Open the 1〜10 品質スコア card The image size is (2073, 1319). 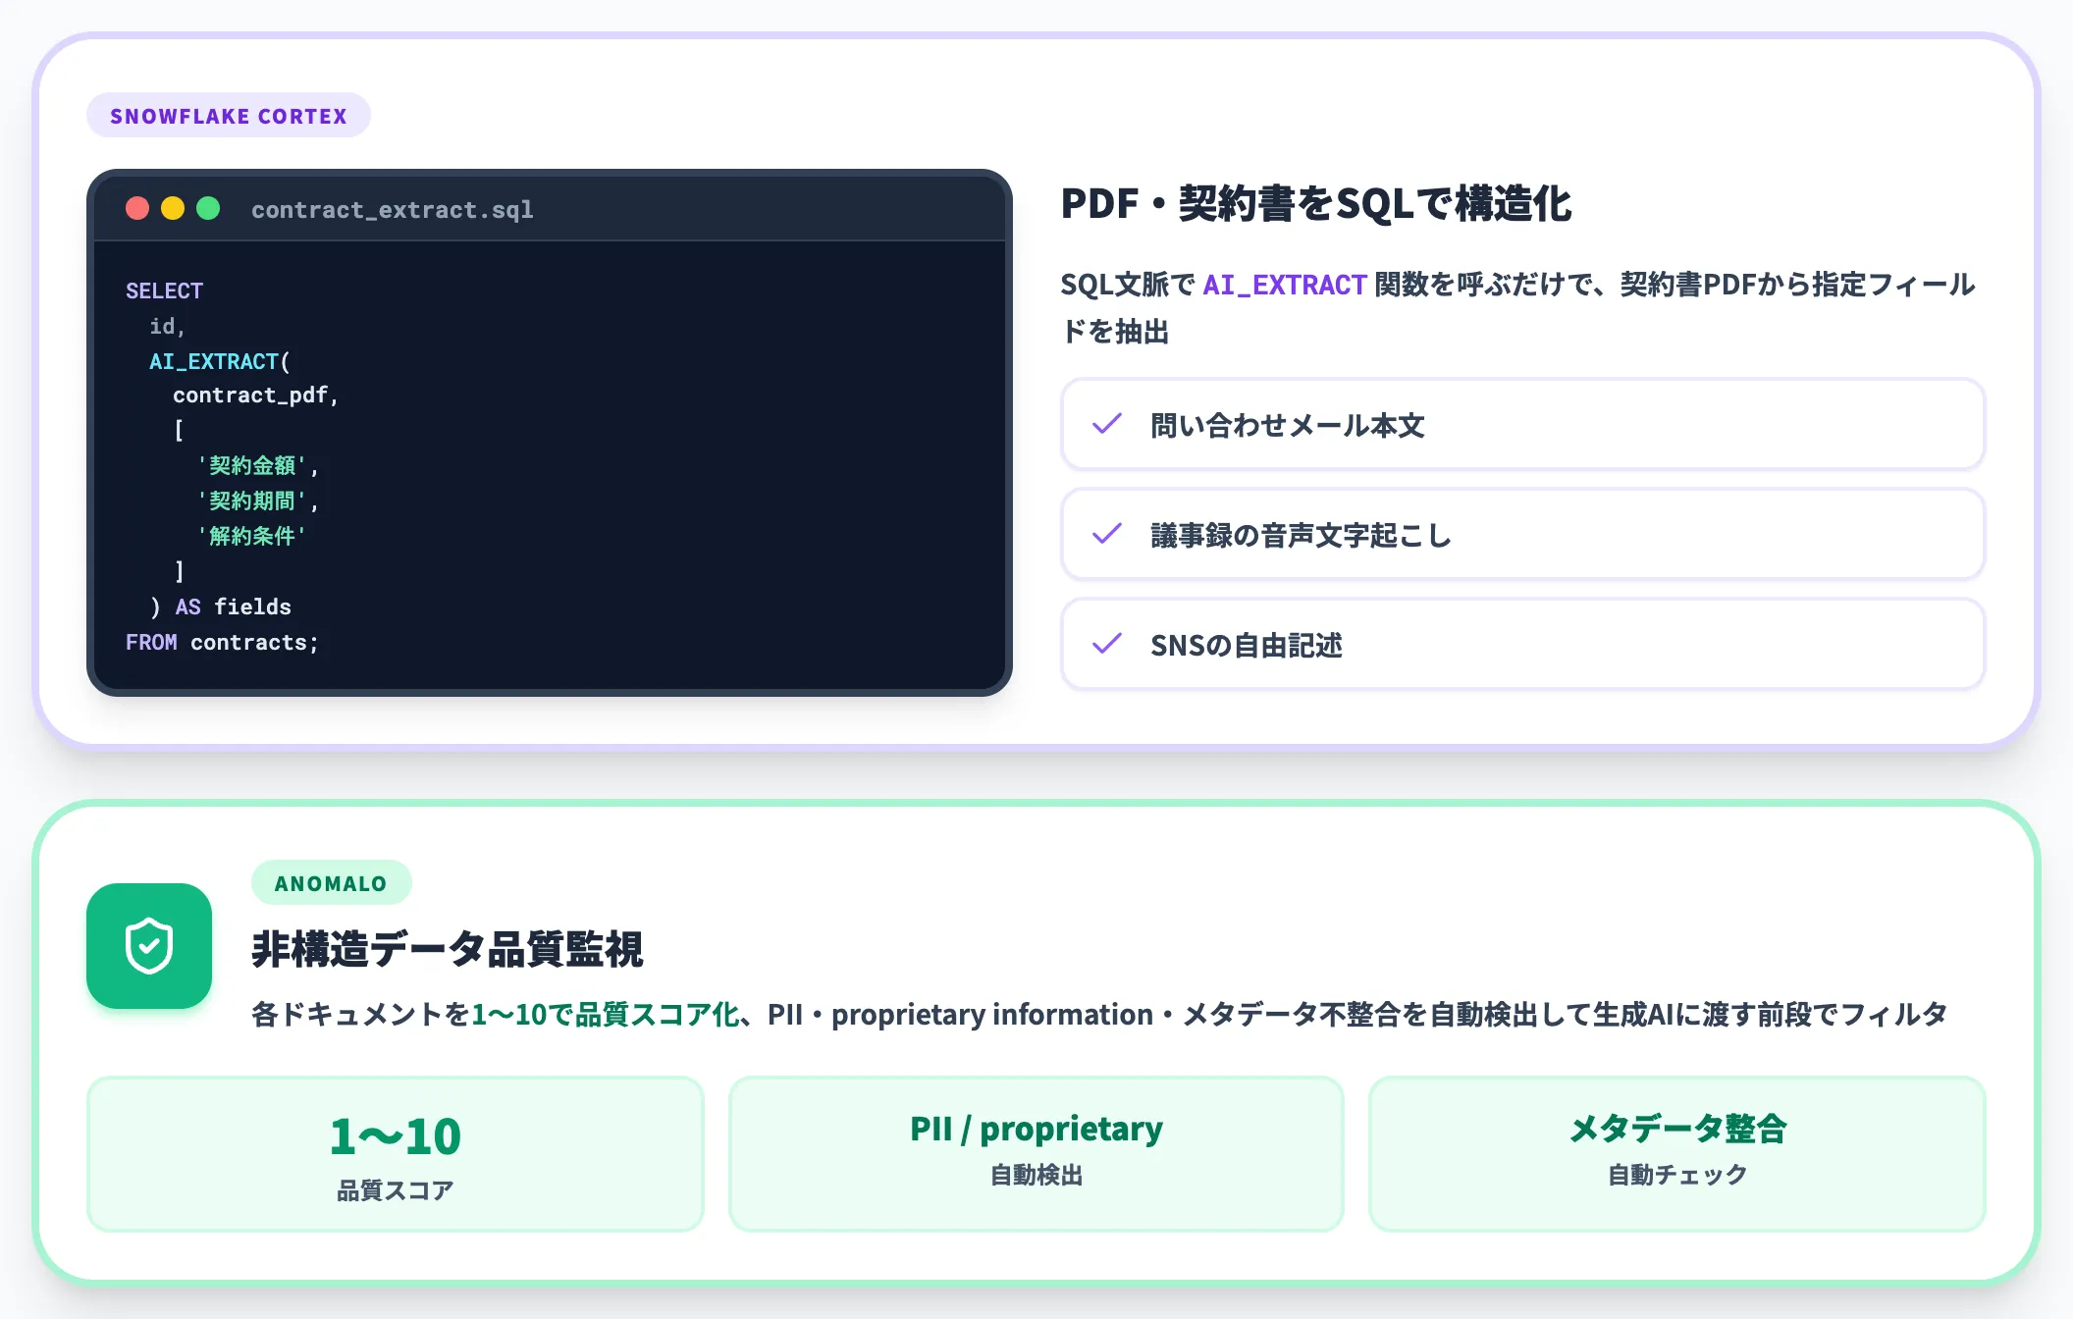pyautogui.click(x=396, y=1154)
